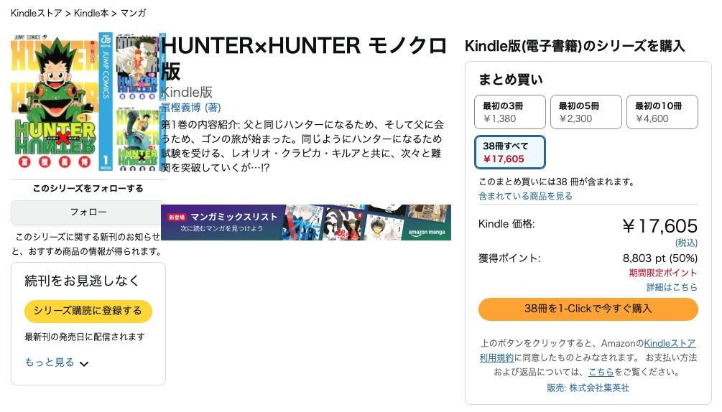722x412 pixels.
Task: Expand もっと見る chevron arrow
Action: [84, 364]
